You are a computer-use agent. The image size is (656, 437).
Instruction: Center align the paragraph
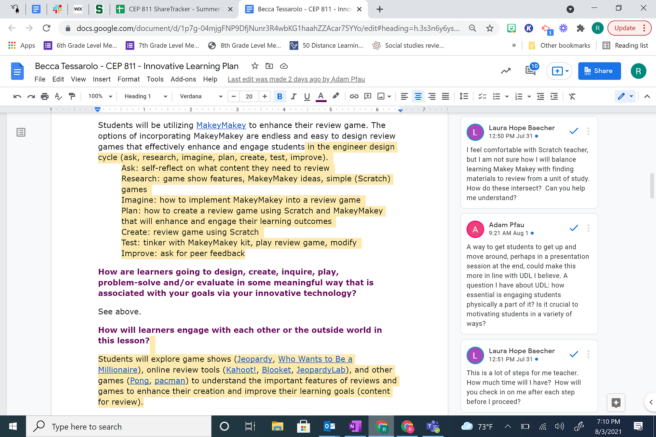418,97
